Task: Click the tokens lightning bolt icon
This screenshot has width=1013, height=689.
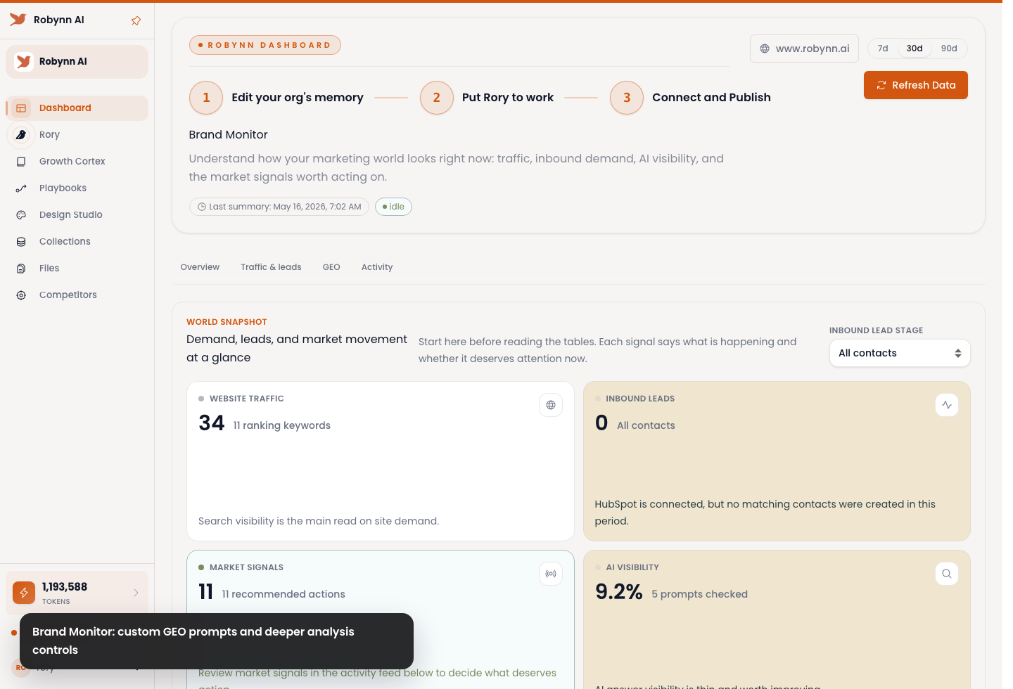Action: click(24, 593)
